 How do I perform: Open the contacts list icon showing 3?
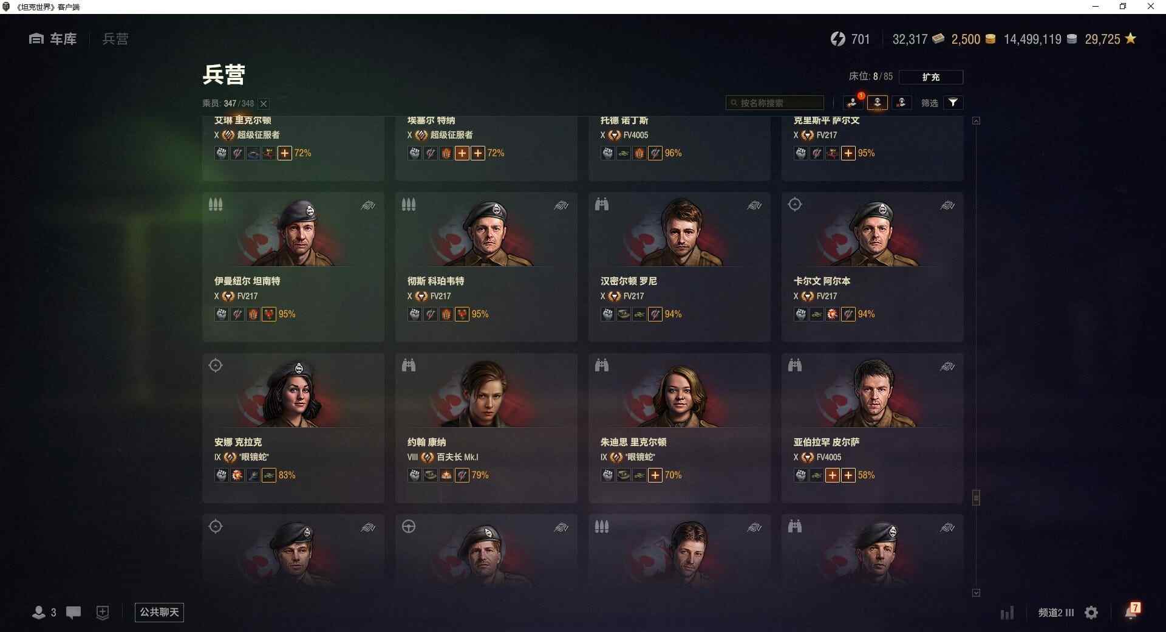(x=44, y=613)
